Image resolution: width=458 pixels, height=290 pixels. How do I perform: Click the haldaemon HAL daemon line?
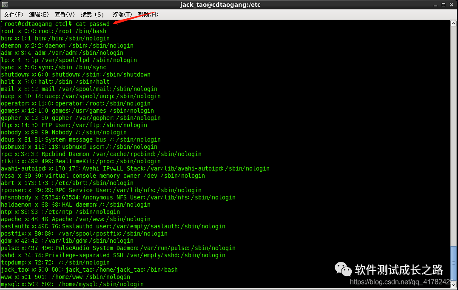76,205
